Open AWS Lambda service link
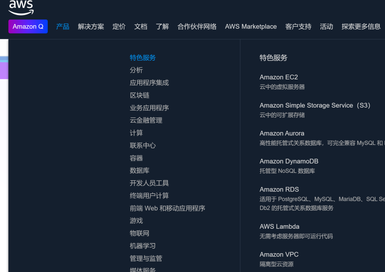The image size is (385, 272). pyautogui.click(x=279, y=226)
